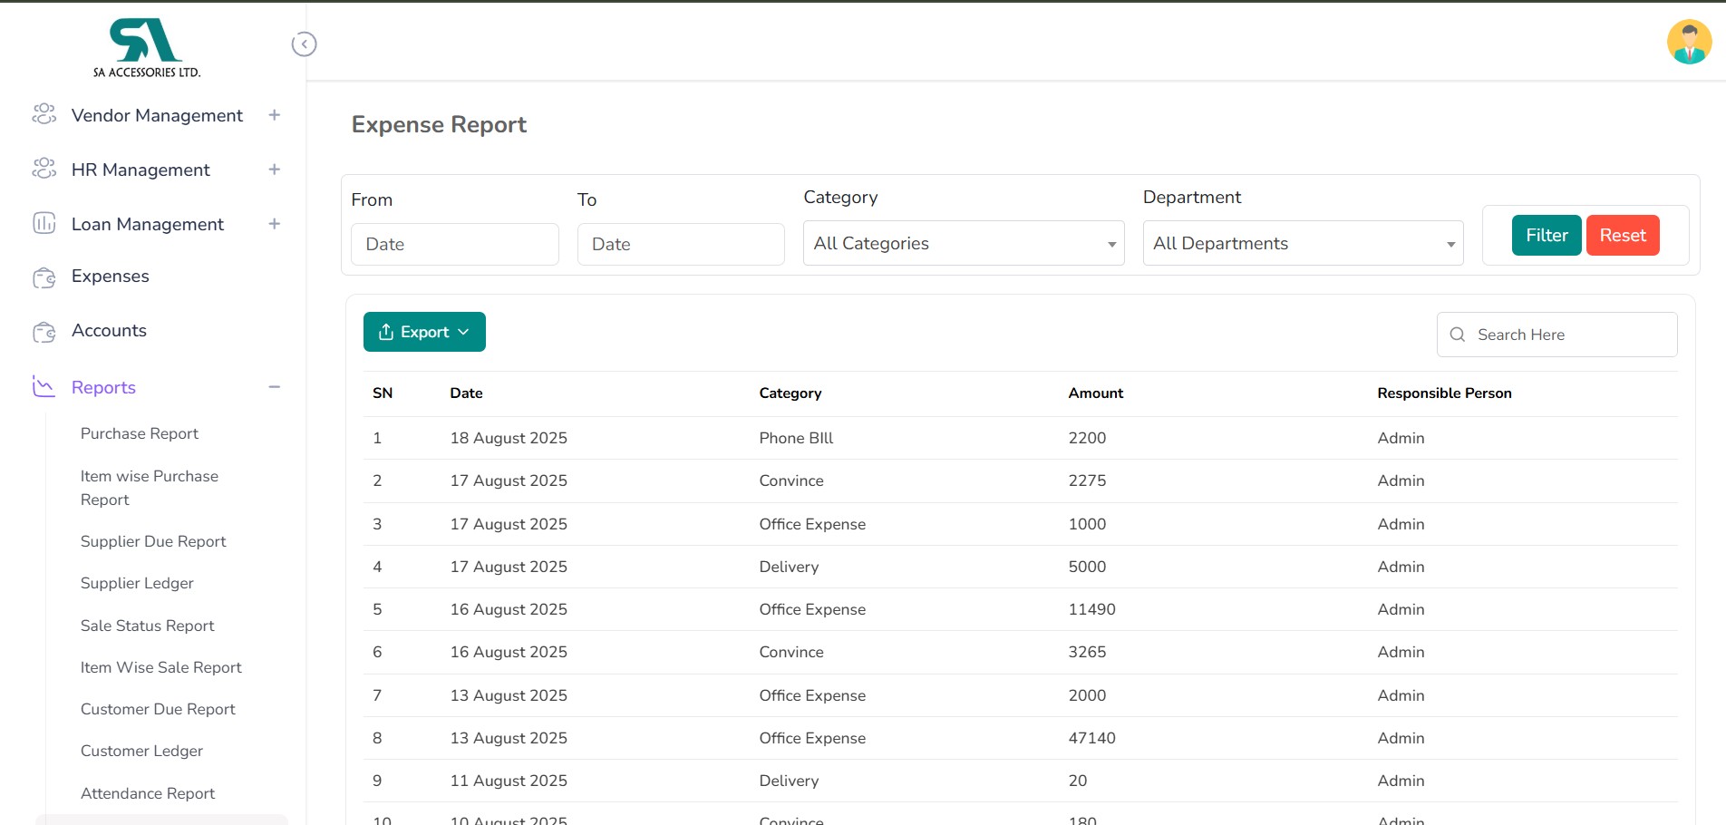The height and width of the screenshot is (825, 1726).
Task: Click the Reports line chart icon
Action: point(44,387)
